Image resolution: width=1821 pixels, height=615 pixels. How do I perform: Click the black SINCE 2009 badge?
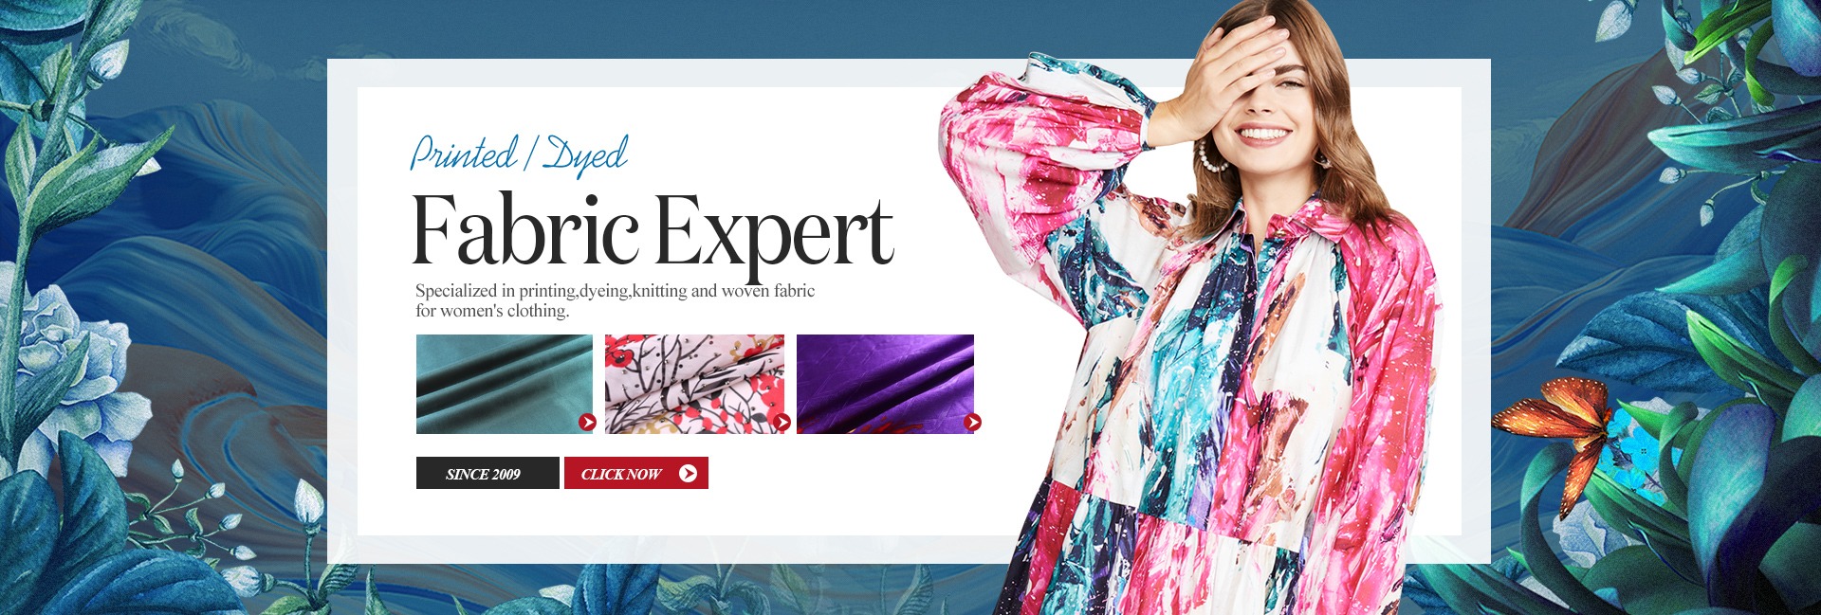[x=487, y=473]
